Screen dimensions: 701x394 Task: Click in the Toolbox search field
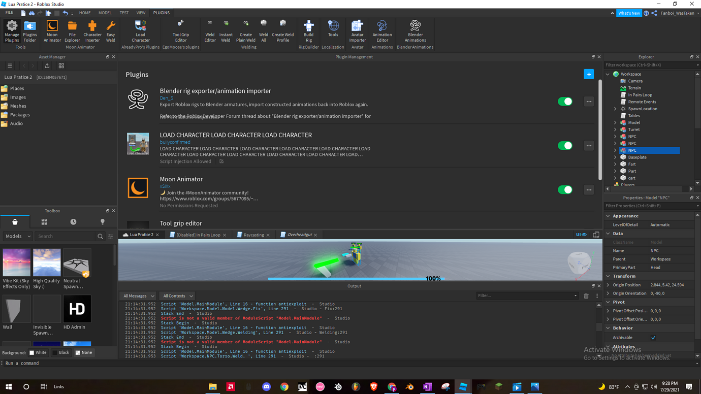coord(66,236)
